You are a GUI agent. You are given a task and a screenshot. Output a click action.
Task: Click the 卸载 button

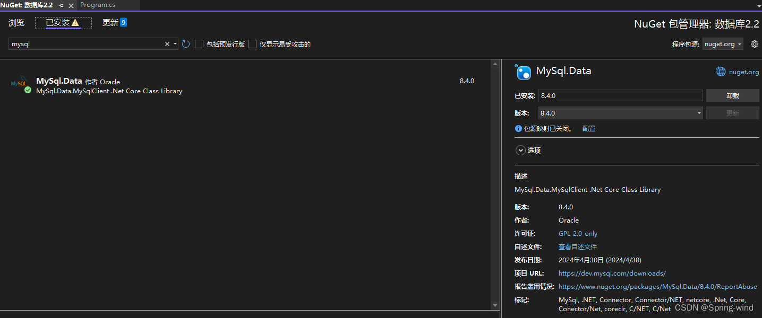pos(732,95)
